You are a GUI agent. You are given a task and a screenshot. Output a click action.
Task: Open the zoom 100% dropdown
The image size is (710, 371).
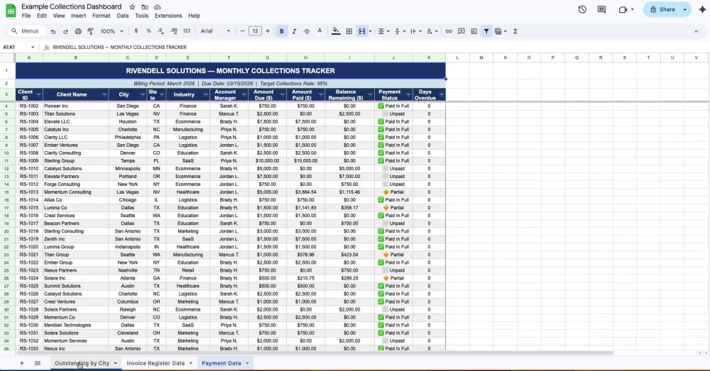point(111,31)
